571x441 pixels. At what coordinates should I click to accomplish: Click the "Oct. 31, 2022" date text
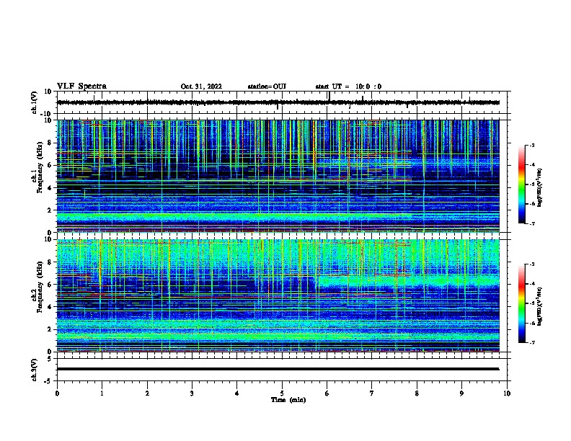tap(201, 86)
